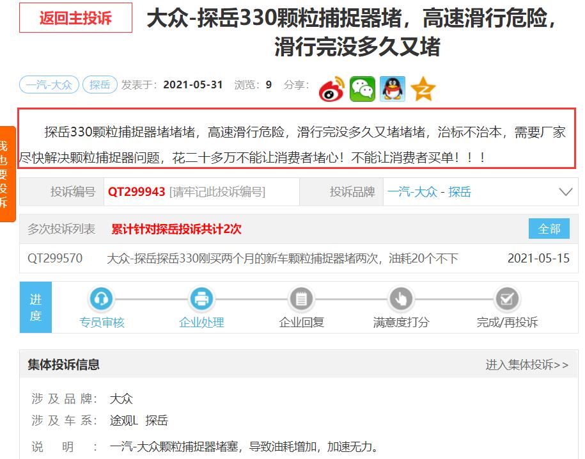This screenshot has height=459, width=585.
Task: Select the 完成/再投诉 checkmark progress icon
Action: coord(506,299)
